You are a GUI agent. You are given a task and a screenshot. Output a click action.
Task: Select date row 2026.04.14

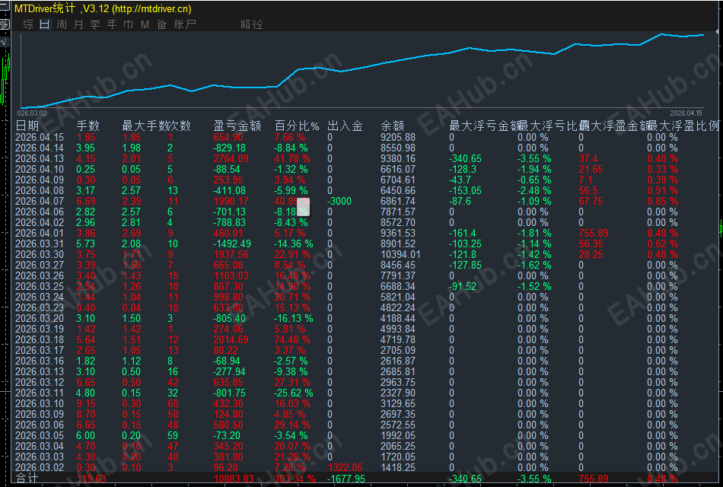click(39, 148)
